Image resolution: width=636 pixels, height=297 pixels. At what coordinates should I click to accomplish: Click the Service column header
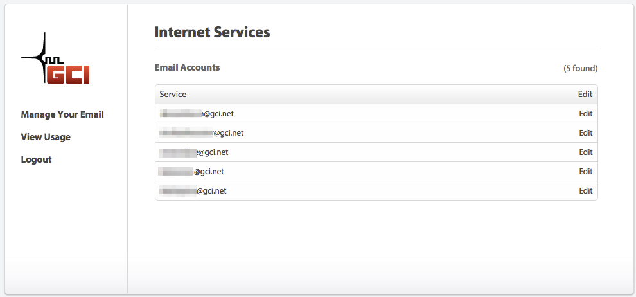click(173, 94)
